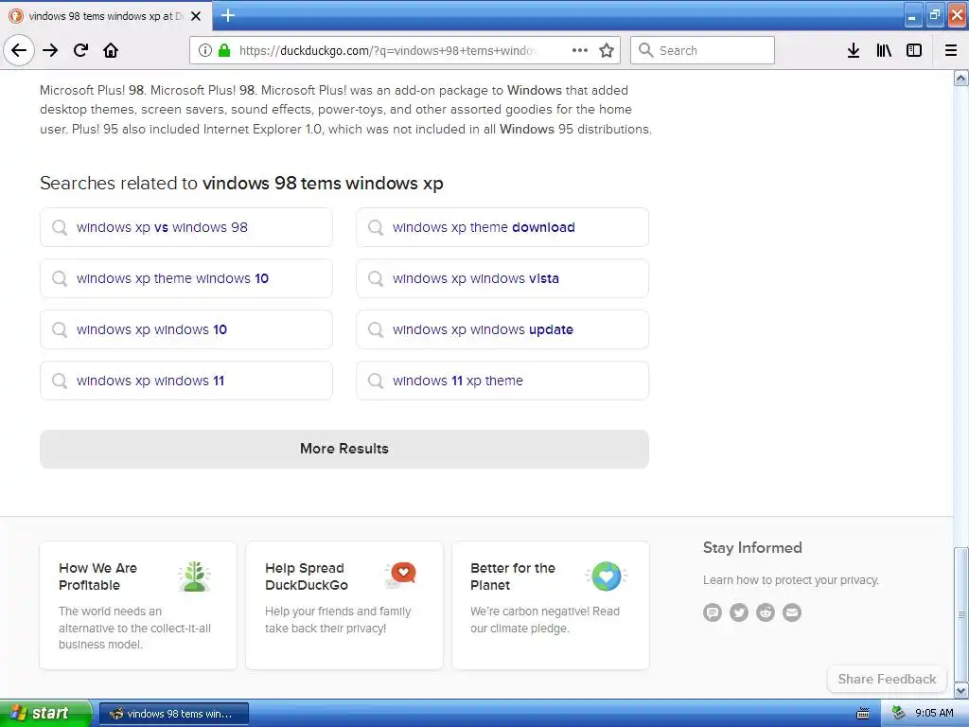
Task: Show site information icon in address bar
Action: click(205, 50)
